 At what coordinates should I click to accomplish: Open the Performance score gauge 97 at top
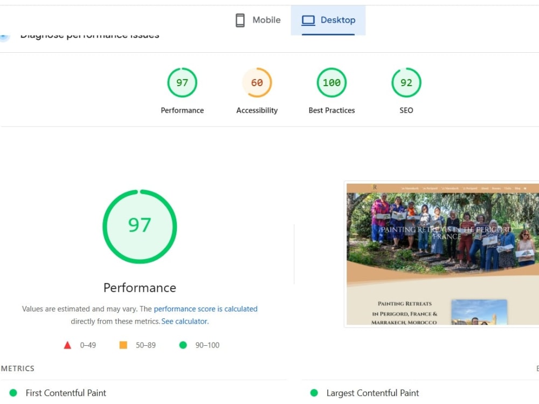click(182, 82)
